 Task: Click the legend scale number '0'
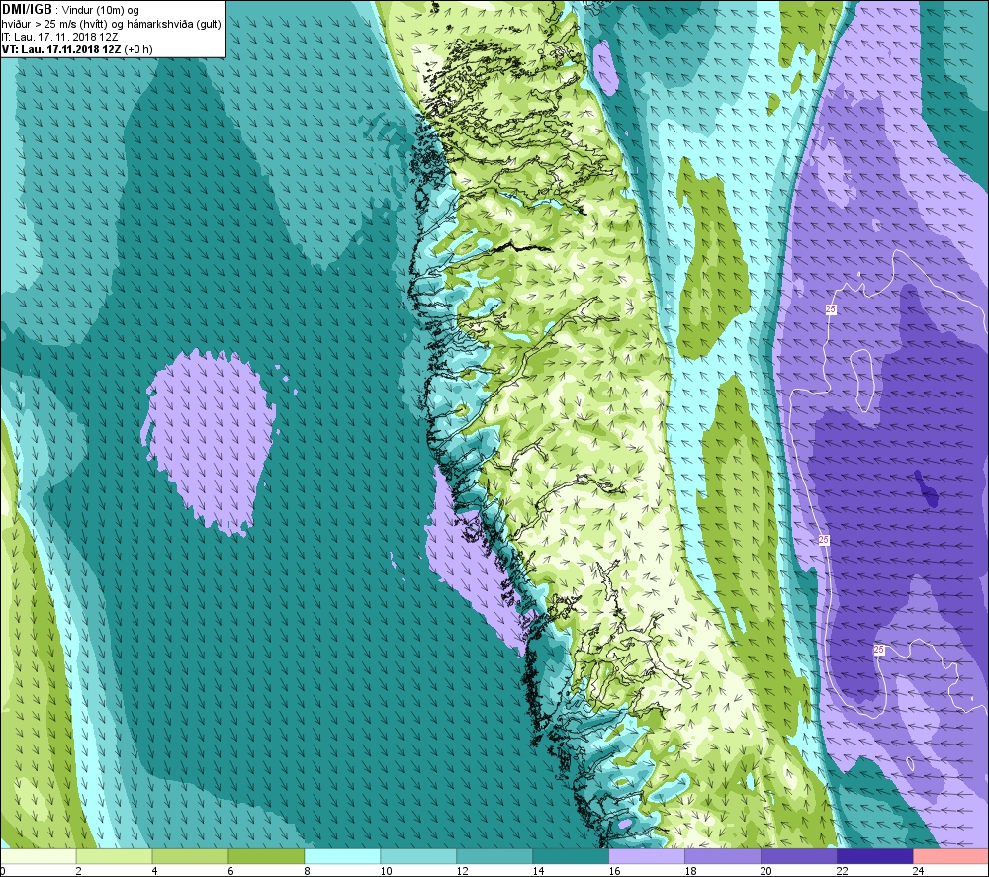[x=3, y=871]
